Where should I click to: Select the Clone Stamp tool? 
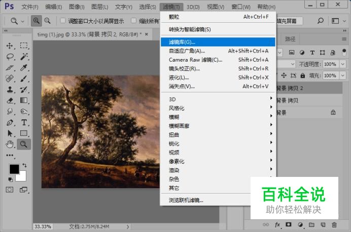coord(10,89)
